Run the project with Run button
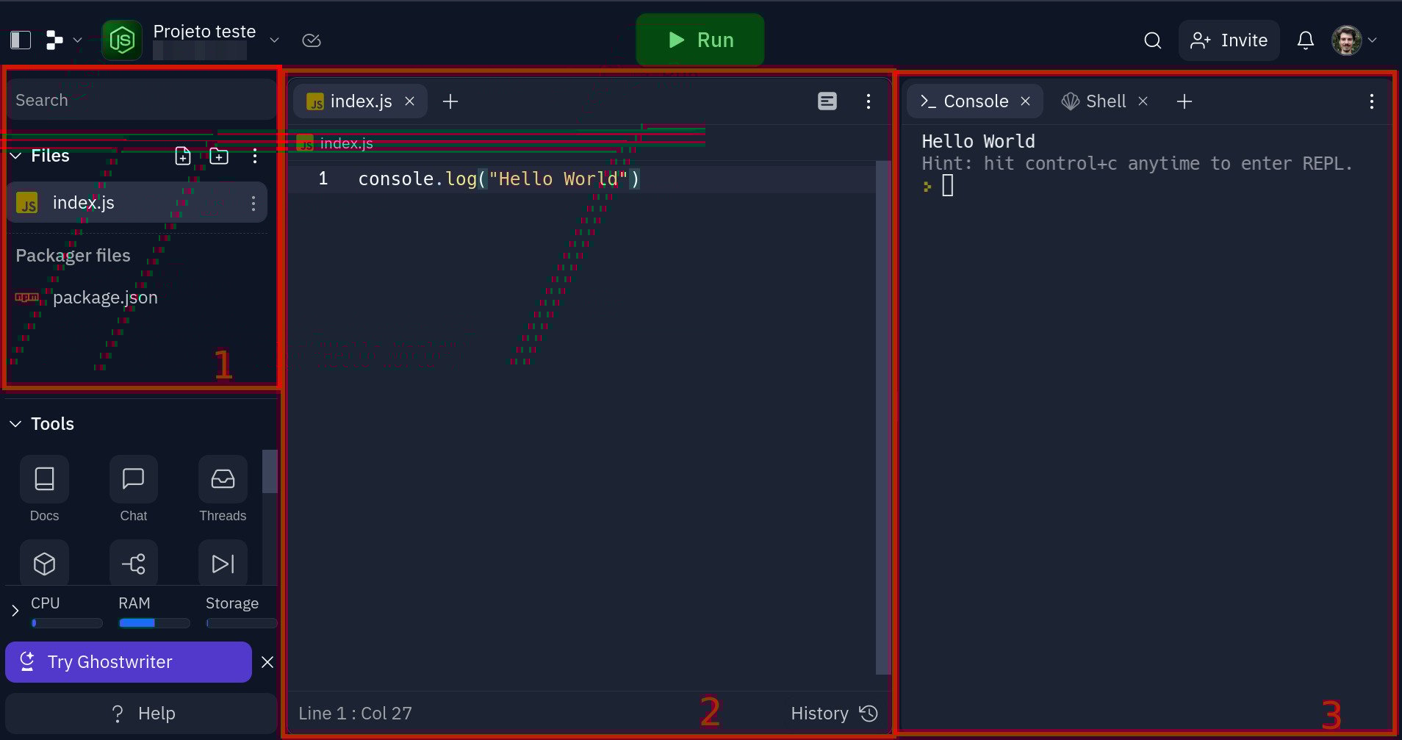Image resolution: width=1402 pixels, height=740 pixels. click(x=700, y=40)
